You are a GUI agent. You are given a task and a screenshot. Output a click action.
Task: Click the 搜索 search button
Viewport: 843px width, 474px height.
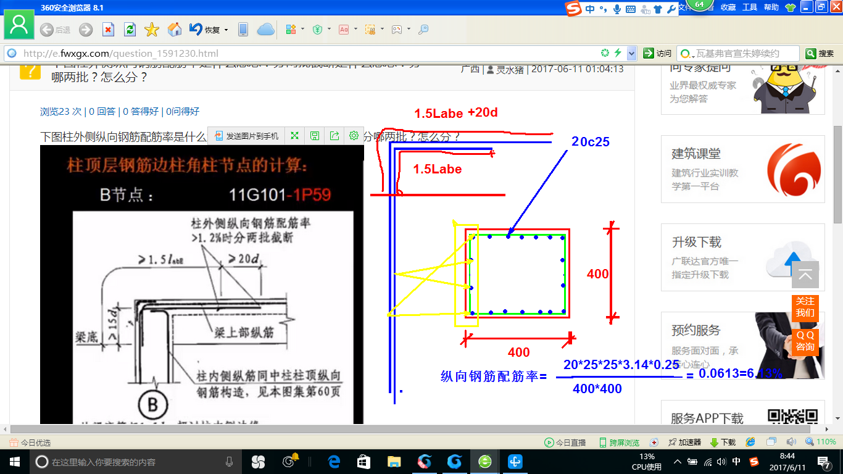820,53
